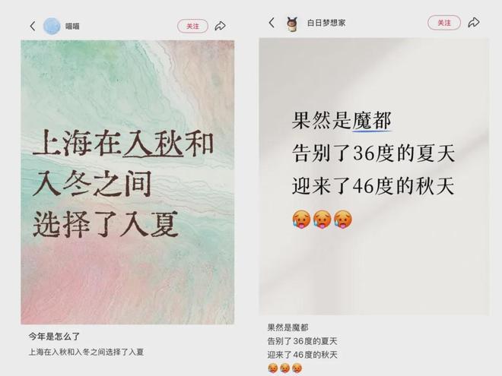The image size is (502, 376).
Task: Select caption 上海在入秋和入冬之间选择了入夏
Action: click(87, 352)
